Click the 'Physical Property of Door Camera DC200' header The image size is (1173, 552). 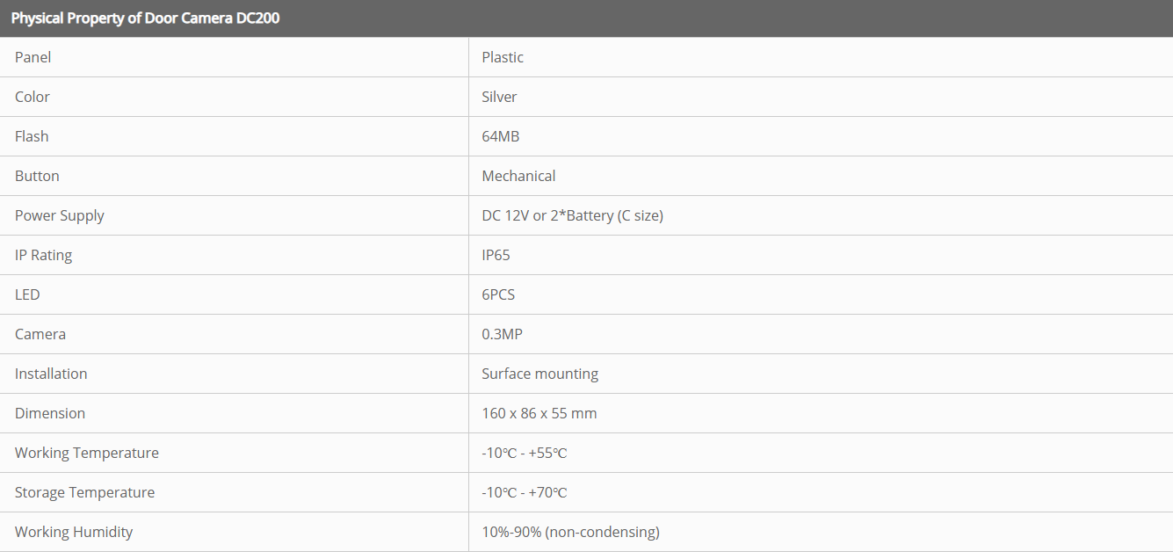coord(145,18)
